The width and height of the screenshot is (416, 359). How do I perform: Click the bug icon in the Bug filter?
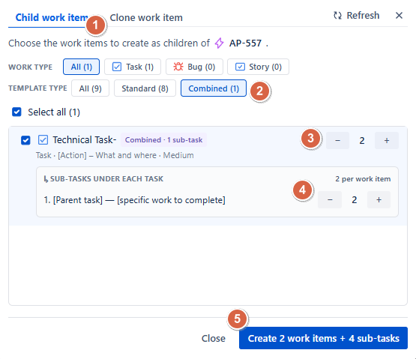(178, 67)
